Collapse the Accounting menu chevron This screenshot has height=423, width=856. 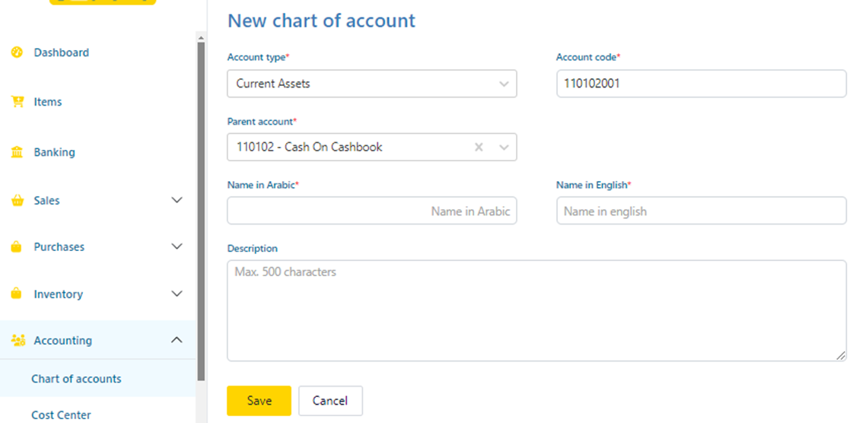point(177,341)
